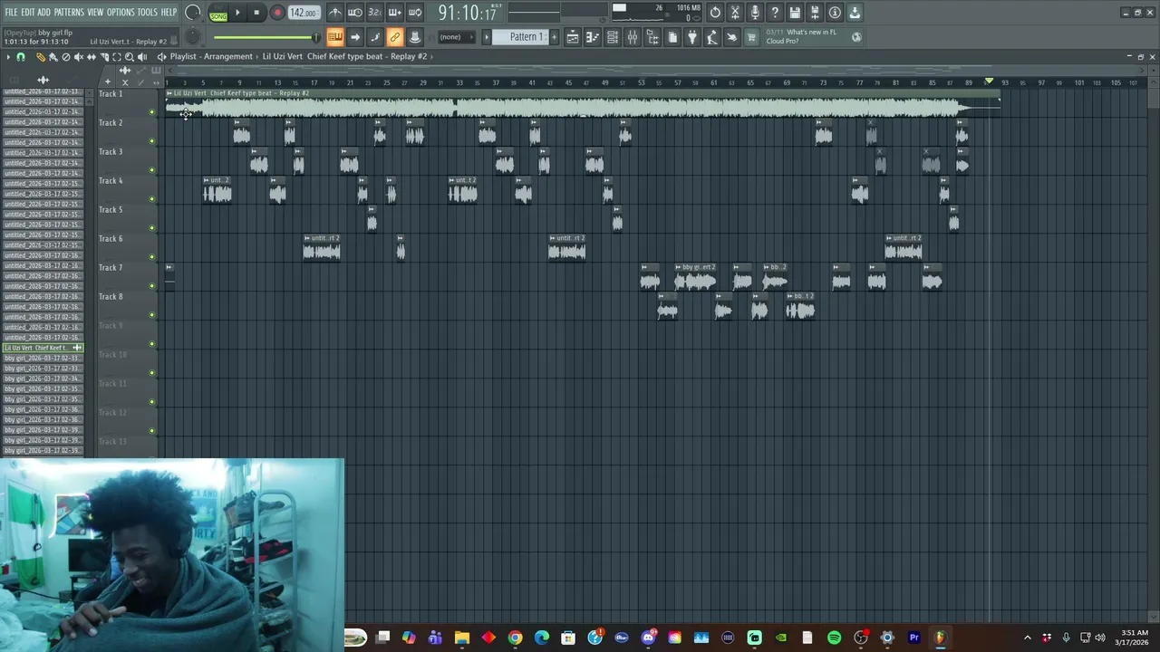Open the project info icon

pyautogui.click(x=835, y=13)
